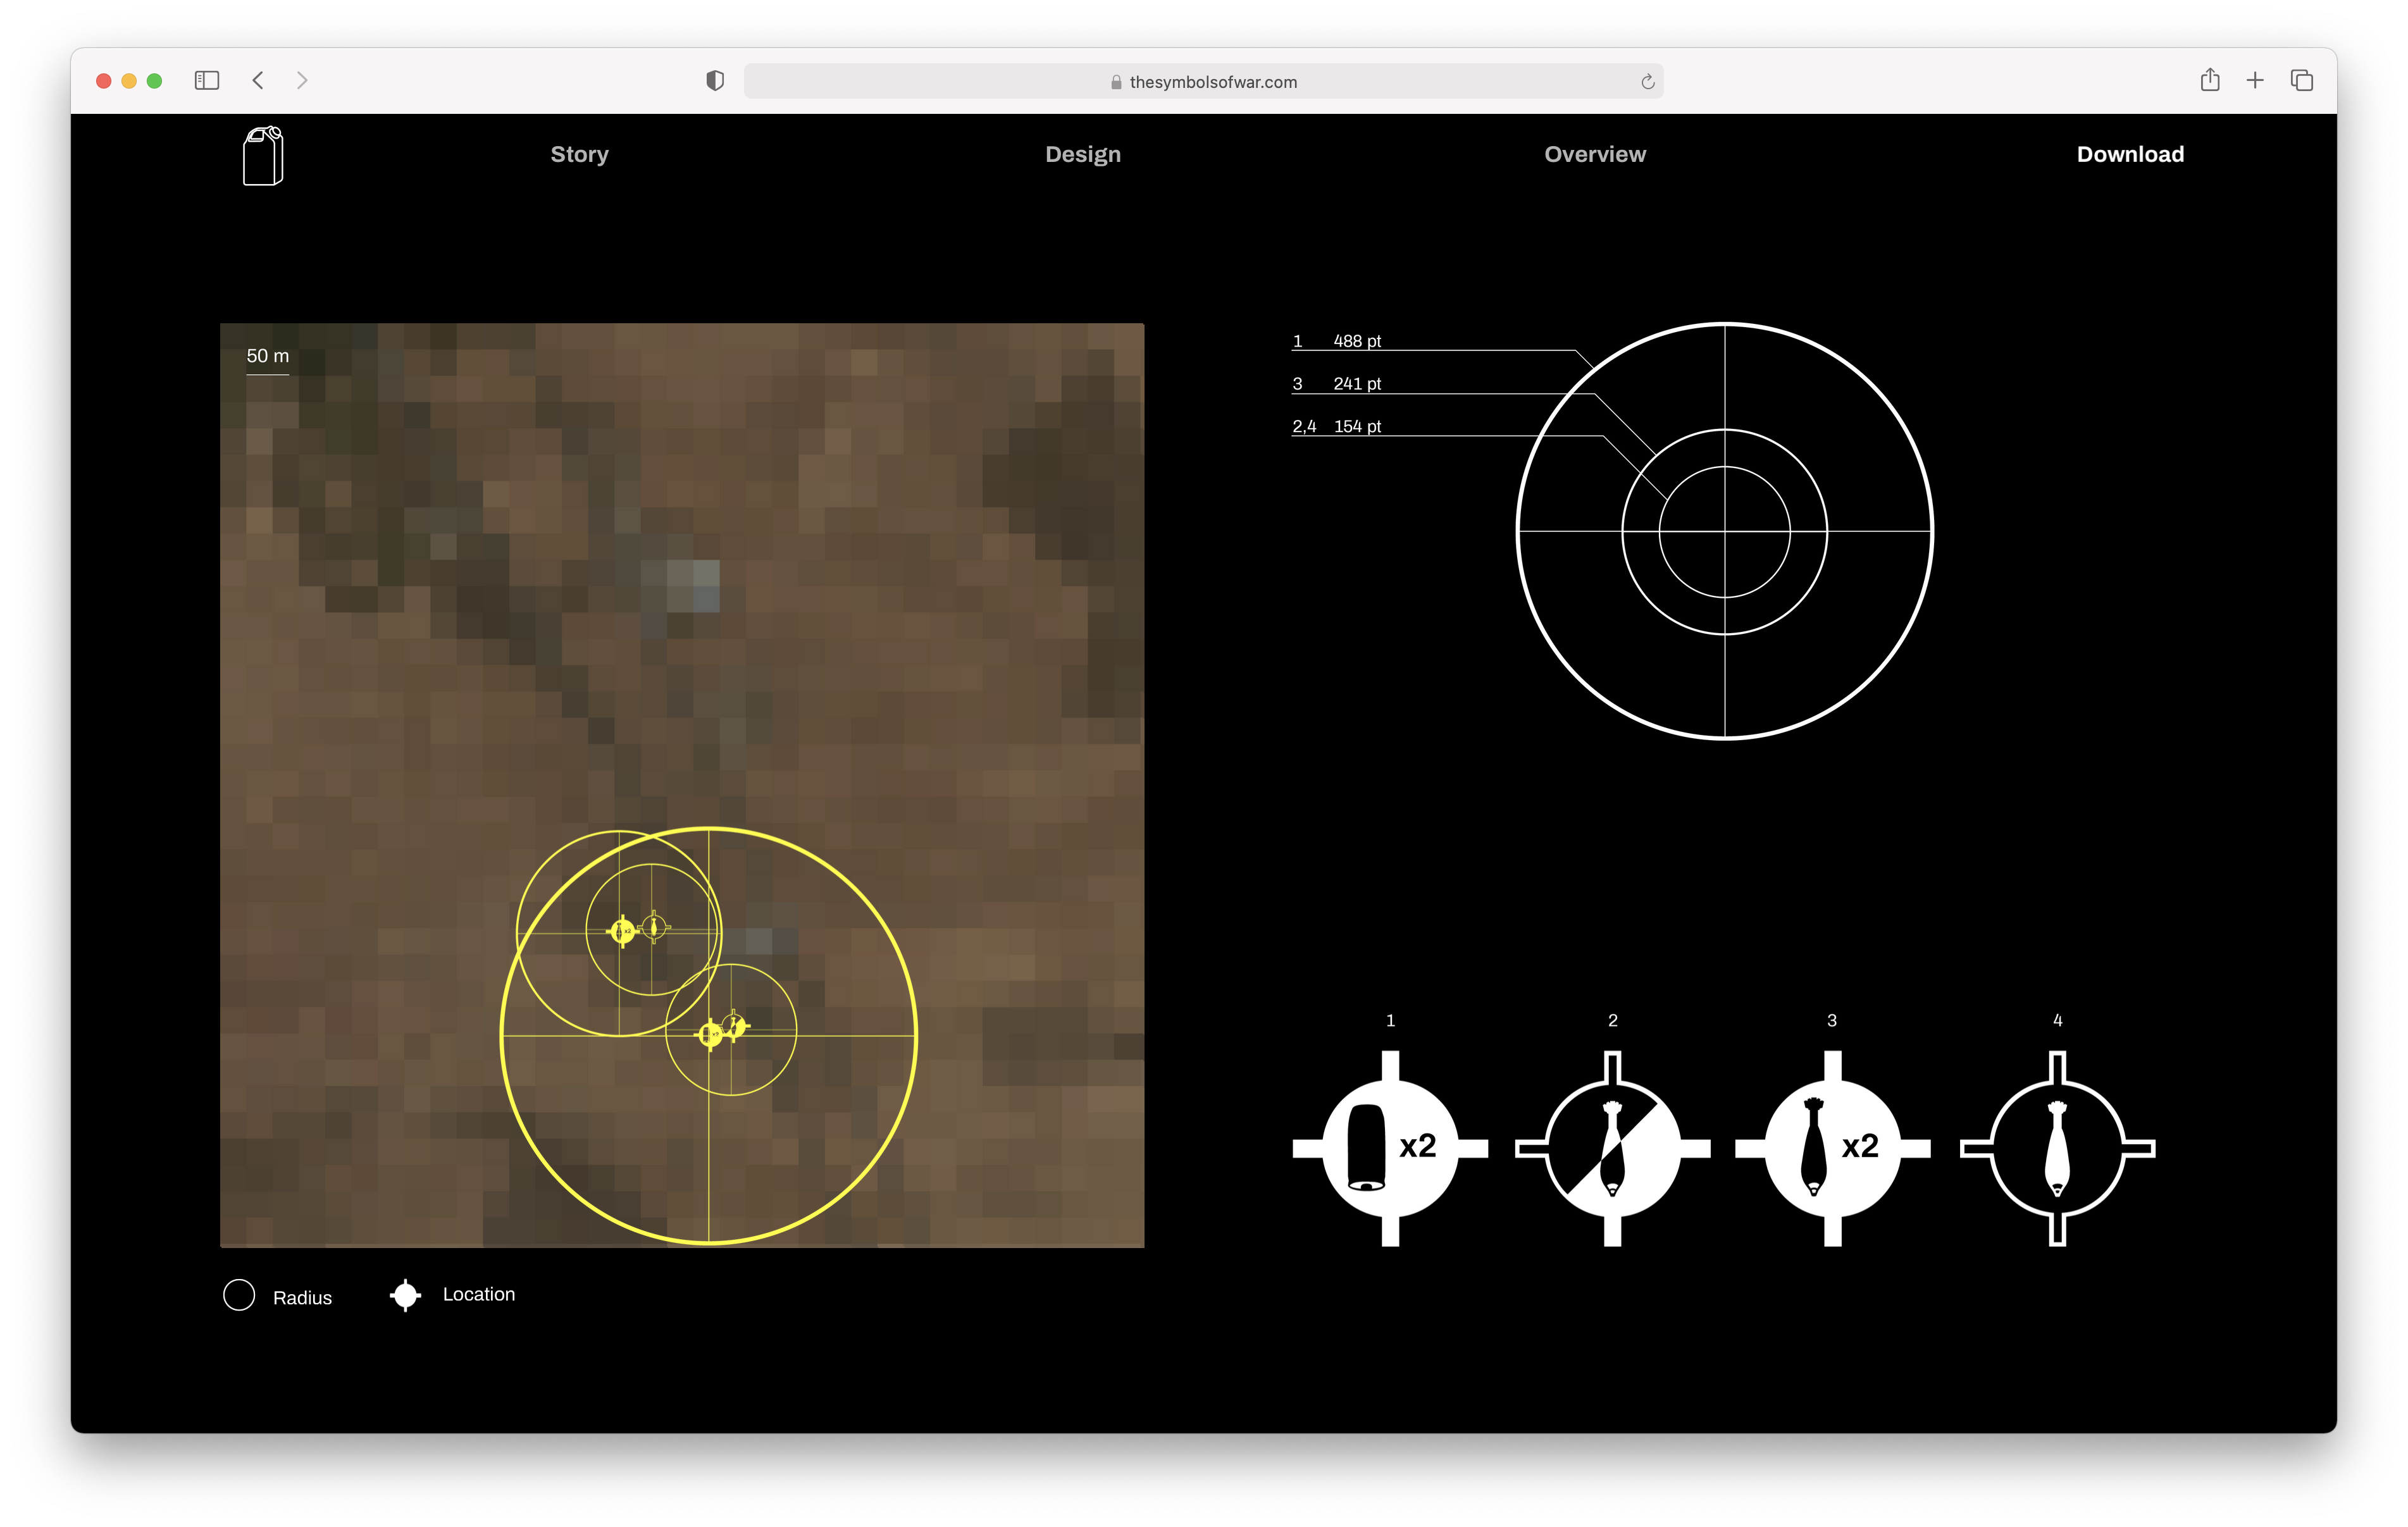2408x1527 pixels.
Task: Select symbol 3 mortar x2 icon
Action: [1832, 1148]
